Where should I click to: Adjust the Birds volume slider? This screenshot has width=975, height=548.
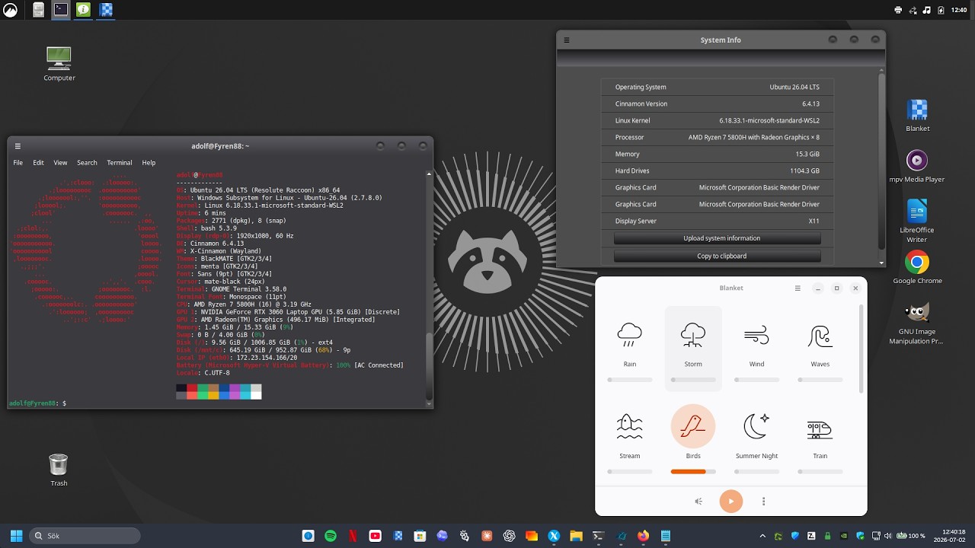(x=693, y=472)
